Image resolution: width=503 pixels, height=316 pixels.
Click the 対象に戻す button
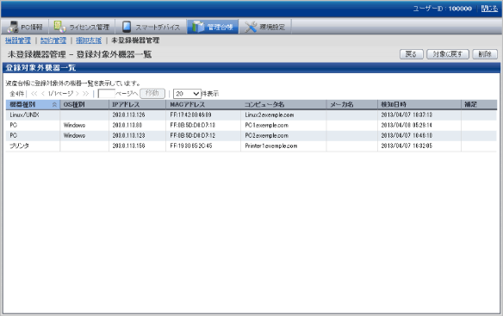point(448,54)
